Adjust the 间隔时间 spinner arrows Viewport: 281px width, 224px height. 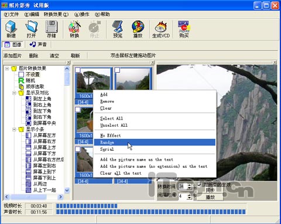click(x=190, y=196)
